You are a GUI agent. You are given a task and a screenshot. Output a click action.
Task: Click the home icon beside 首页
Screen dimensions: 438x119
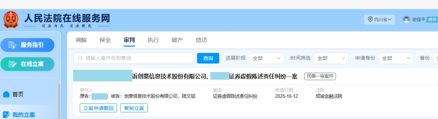point(6,94)
